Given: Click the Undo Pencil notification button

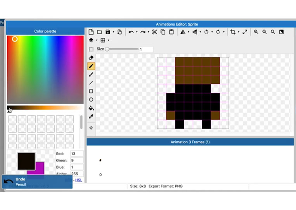Looking at the screenshot, I should click(37, 182).
